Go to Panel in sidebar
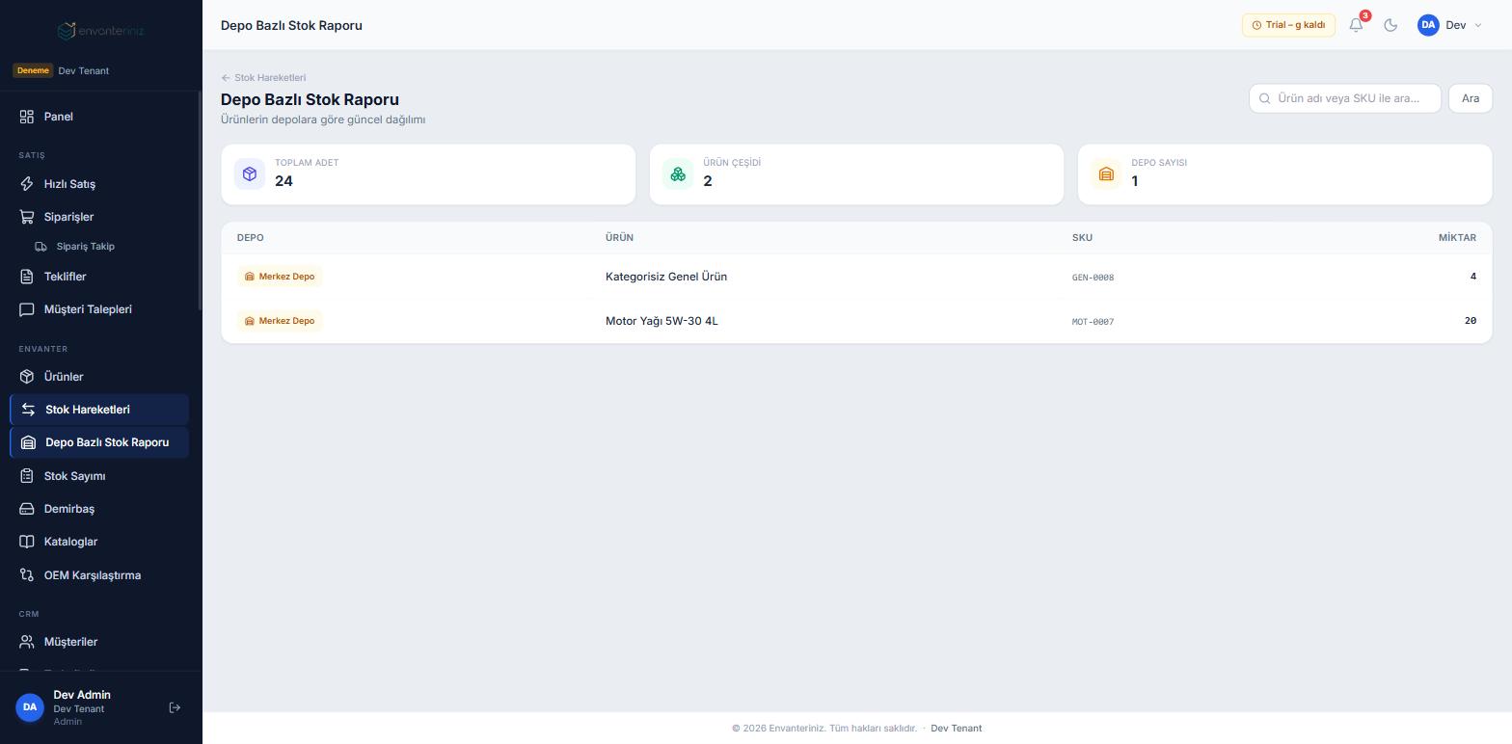This screenshot has width=1512, height=744. [100, 117]
